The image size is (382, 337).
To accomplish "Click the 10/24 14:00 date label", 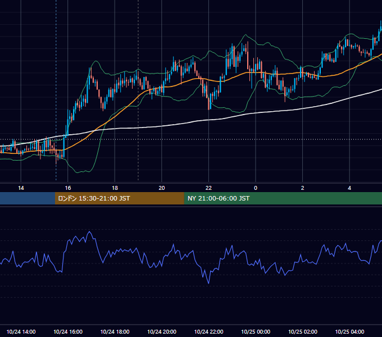I will pyautogui.click(x=21, y=331).
